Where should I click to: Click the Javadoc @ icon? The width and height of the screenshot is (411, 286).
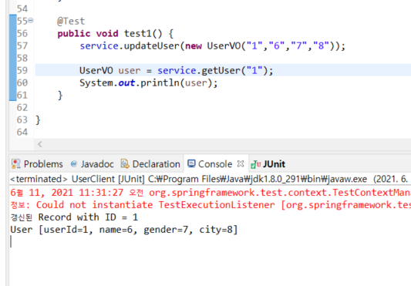(74, 164)
